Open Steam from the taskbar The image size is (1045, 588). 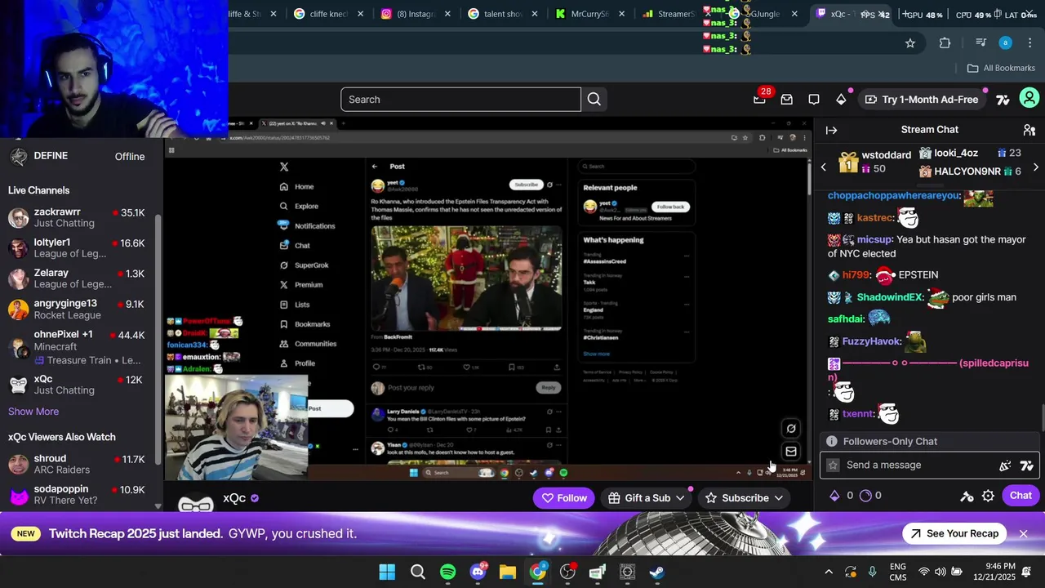click(x=657, y=572)
